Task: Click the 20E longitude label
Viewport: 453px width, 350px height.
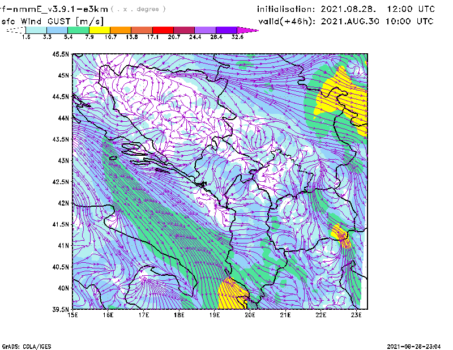Action: click(250, 315)
